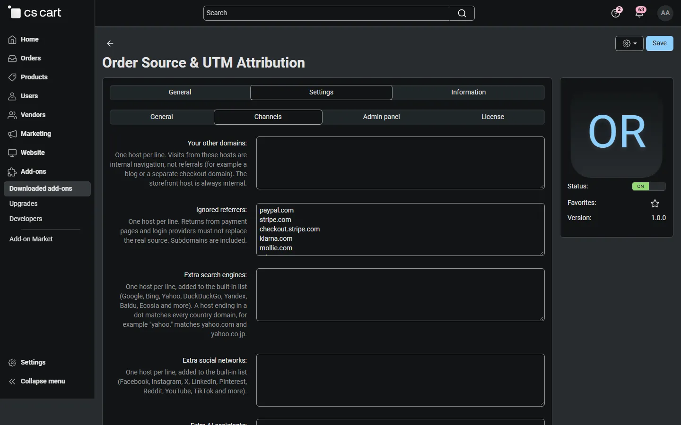Click the paypal.com line in Ignored referrers

point(277,211)
